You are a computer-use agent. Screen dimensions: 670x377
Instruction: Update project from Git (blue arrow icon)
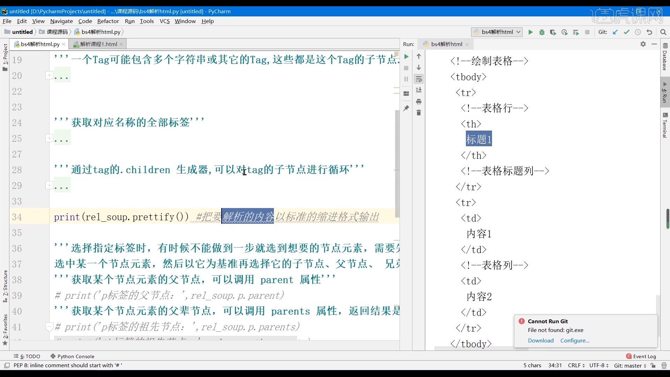click(615, 32)
